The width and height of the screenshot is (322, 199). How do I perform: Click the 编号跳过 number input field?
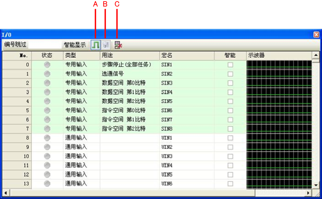coord(45,45)
